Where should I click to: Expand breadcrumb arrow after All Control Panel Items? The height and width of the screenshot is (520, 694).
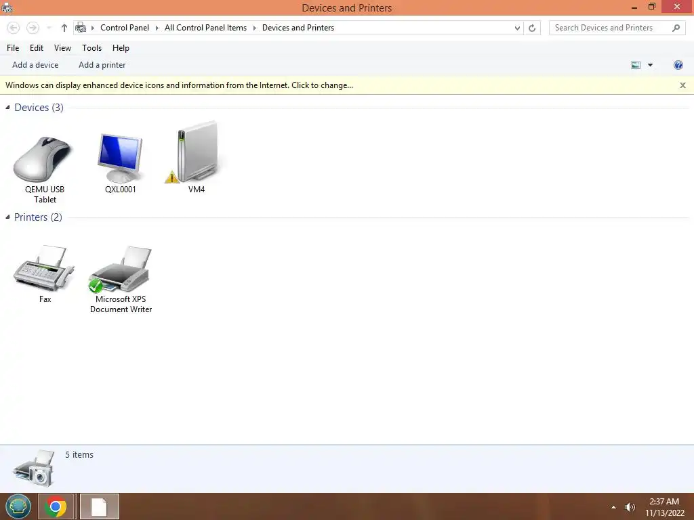[255, 28]
